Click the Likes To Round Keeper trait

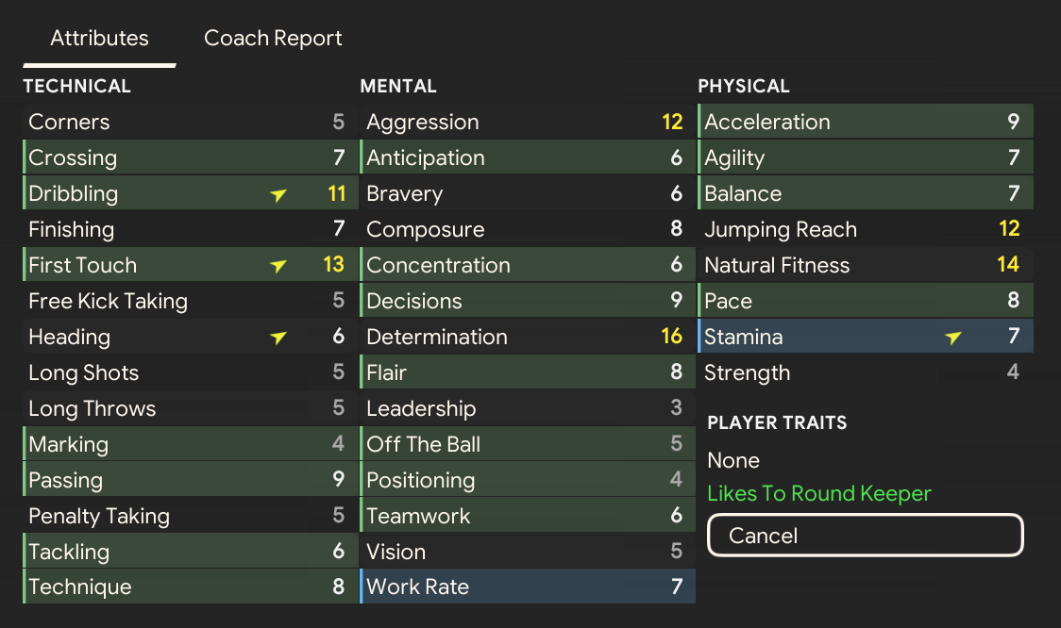[818, 494]
